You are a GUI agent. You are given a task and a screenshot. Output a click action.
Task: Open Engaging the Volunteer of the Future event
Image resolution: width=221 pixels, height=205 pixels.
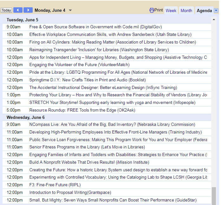click(79, 65)
